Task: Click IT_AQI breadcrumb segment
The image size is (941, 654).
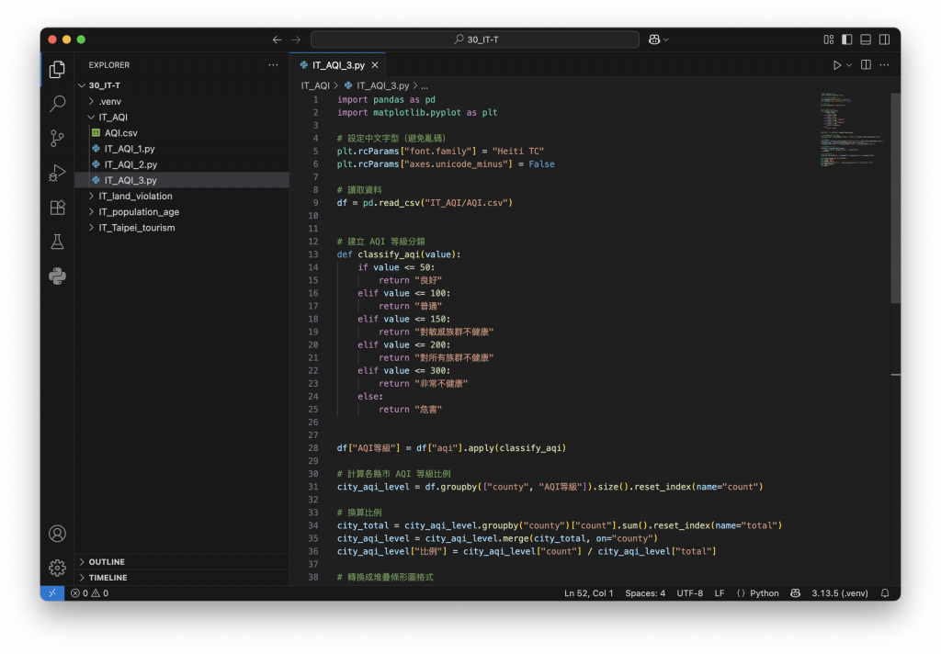Action: pyautogui.click(x=315, y=85)
